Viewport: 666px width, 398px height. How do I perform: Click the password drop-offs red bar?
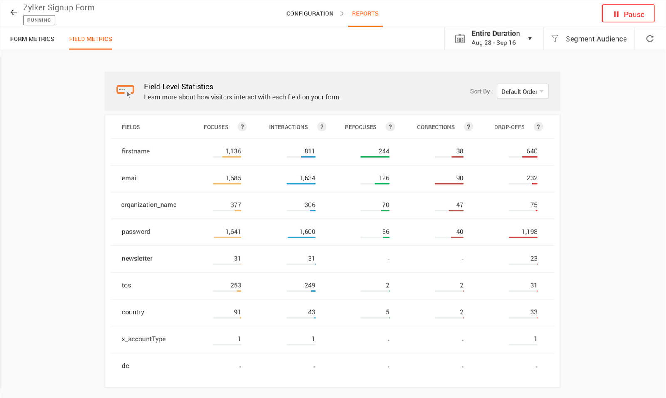(x=523, y=237)
